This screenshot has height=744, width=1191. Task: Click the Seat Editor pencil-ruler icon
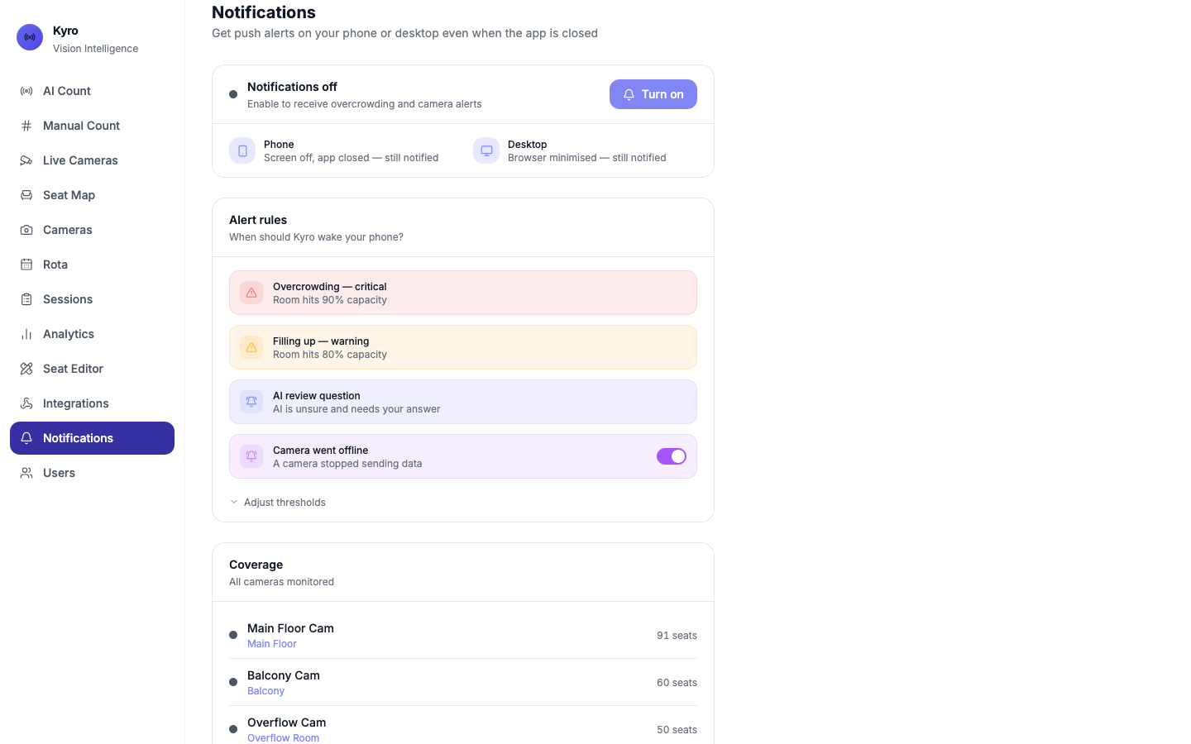[x=26, y=369]
